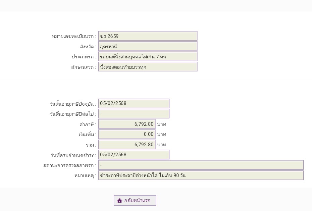312x211 pixels.
Task: Click the ลักษณะรถ field นั่งสองตอนท้ายบรรทุก
Action: coord(148,67)
